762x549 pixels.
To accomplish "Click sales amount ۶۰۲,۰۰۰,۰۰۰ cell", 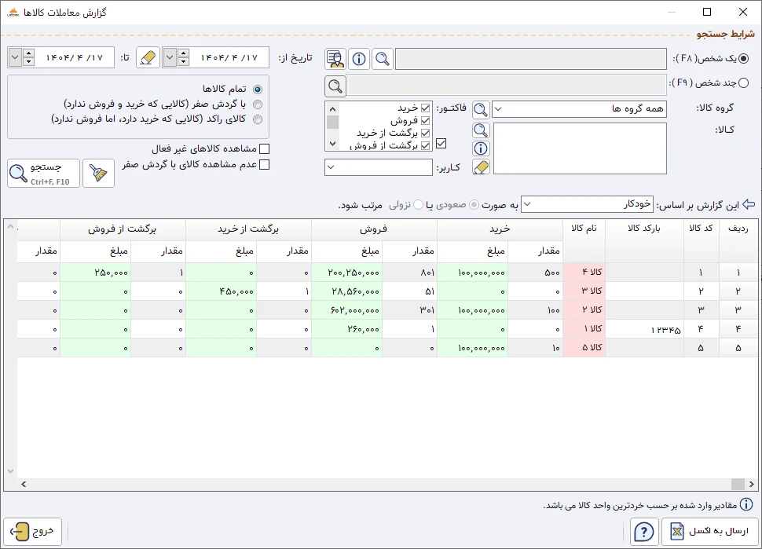I will pos(346,310).
